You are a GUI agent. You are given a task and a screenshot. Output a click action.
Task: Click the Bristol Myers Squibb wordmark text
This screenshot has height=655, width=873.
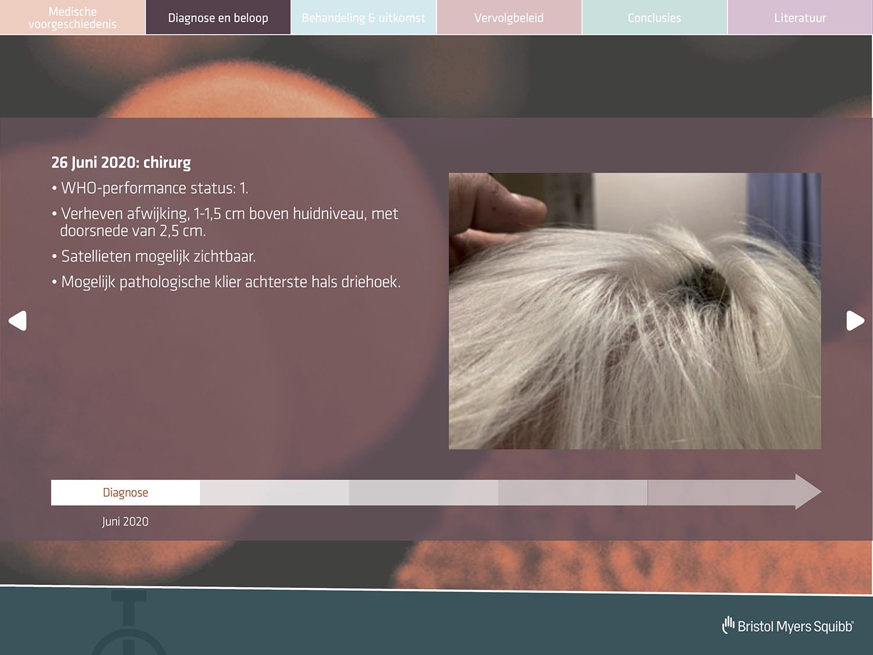796,626
